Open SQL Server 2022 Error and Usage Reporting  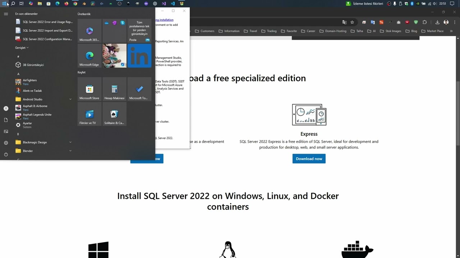(44, 22)
